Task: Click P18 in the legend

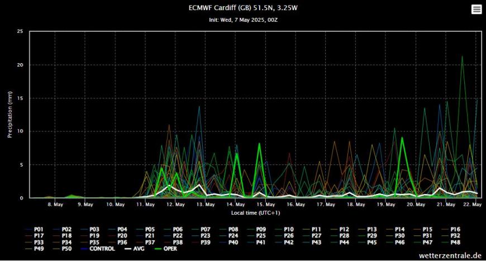Action: (63, 236)
